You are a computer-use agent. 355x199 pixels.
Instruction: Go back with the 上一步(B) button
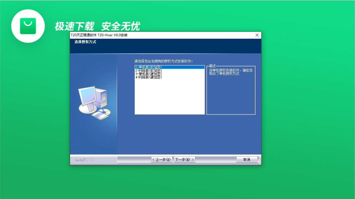162,160
